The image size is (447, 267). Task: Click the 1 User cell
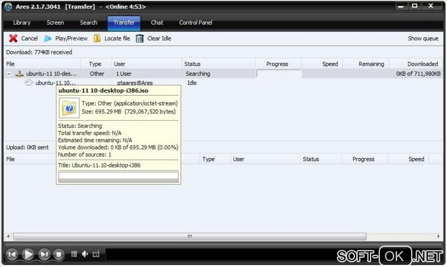click(x=124, y=74)
